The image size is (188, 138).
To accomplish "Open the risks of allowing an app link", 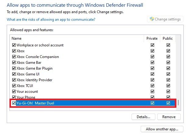I will (x=51, y=20).
